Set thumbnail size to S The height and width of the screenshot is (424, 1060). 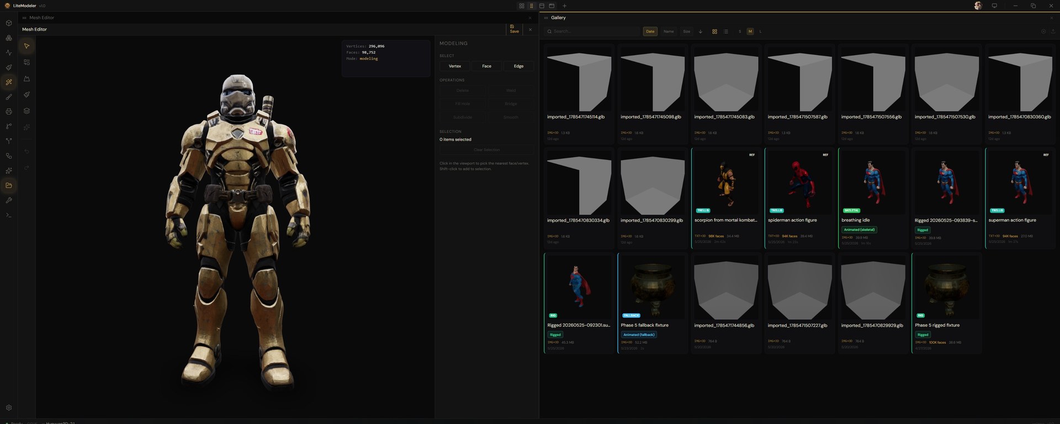pyautogui.click(x=740, y=31)
